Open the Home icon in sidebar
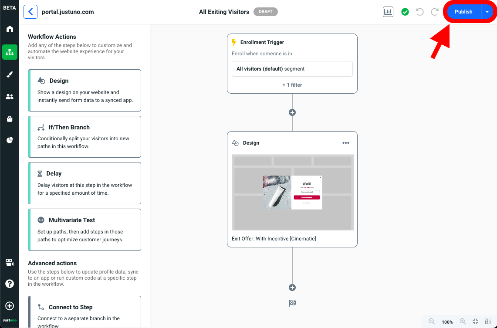The image size is (497, 328). pyautogui.click(x=10, y=29)
